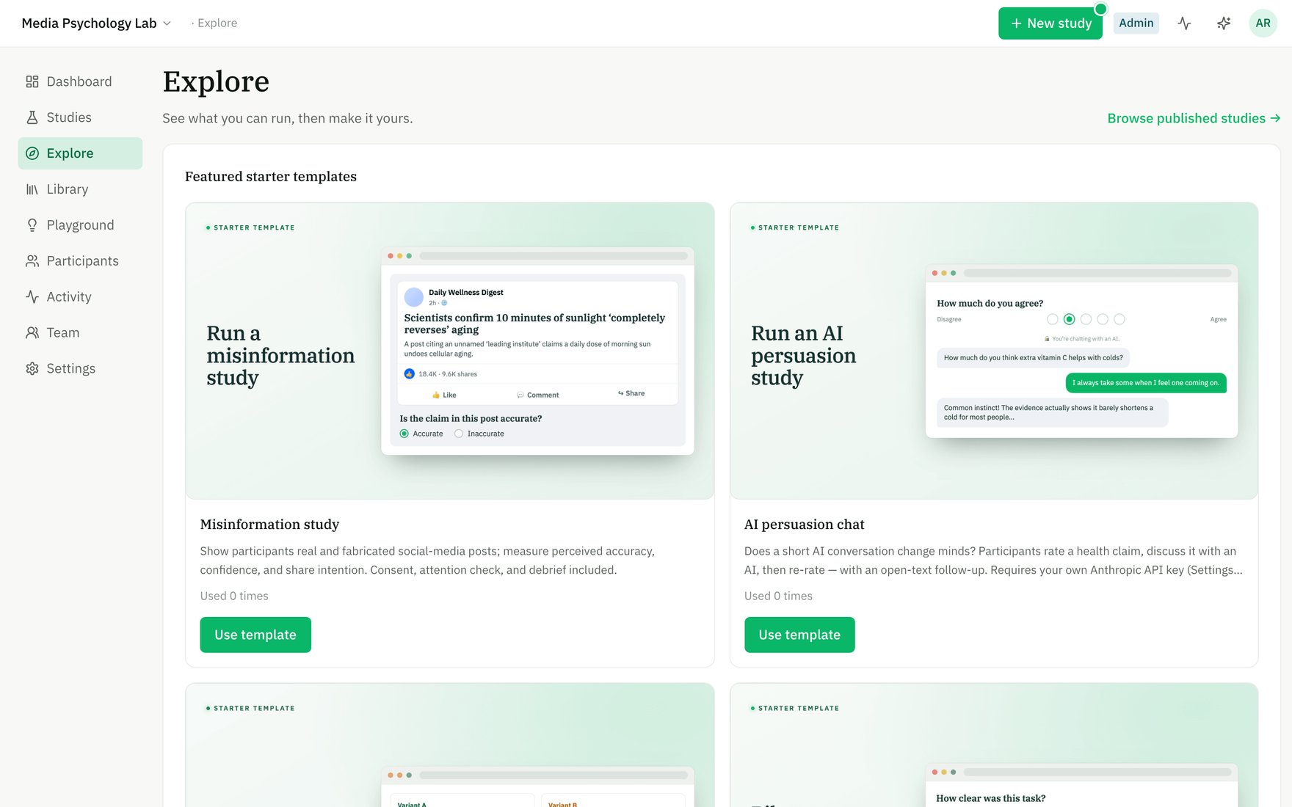The image size is (1292, 807).
Task: Click the plus icon in New study
Action: [x=1016, y=23]
